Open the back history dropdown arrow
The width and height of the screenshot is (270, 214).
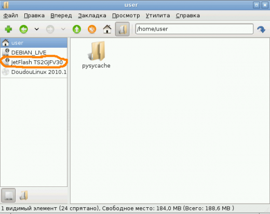36,29
